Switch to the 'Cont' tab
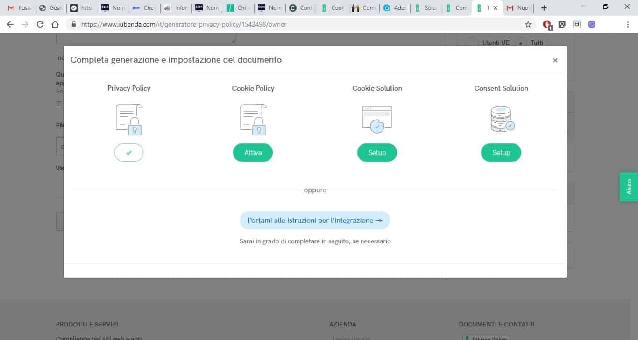638x340 pixels. [x=301, y=8]
